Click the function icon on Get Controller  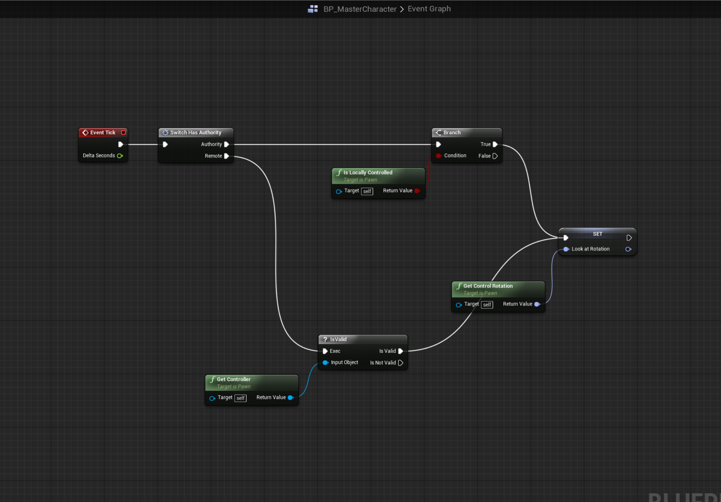(213, 379)
